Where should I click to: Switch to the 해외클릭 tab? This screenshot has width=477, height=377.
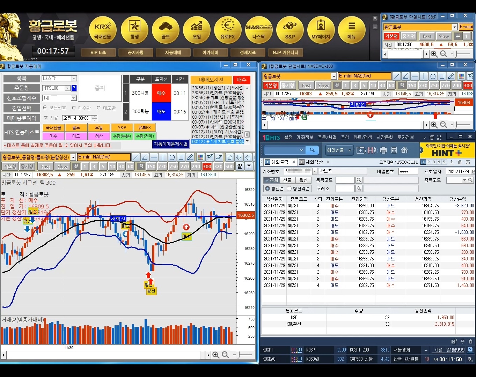click(x=280, y=162)
